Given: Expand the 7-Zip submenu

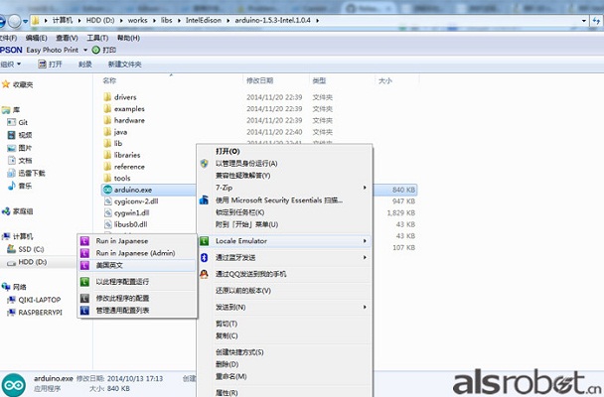Looking at the screenshot, I should pyautogui.click(x=365, y=187).
